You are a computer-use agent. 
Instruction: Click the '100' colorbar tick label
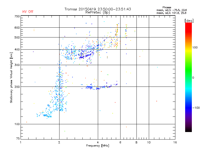coord(195,48)
